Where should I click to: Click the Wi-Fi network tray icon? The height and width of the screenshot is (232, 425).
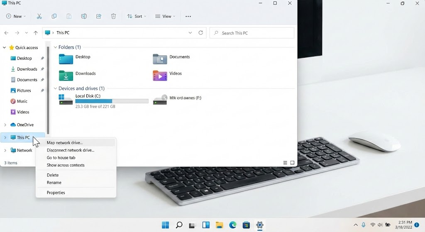click(373, 225)
